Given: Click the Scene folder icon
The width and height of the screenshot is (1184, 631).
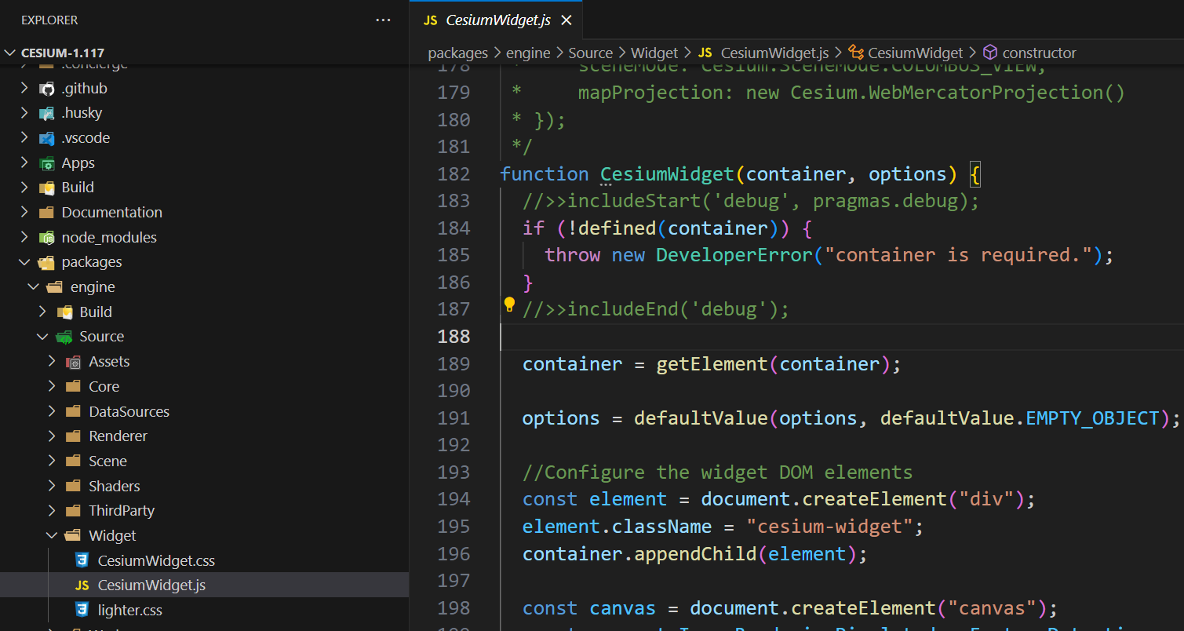Looking at the screenshot, I should click(x=74, y=461).
